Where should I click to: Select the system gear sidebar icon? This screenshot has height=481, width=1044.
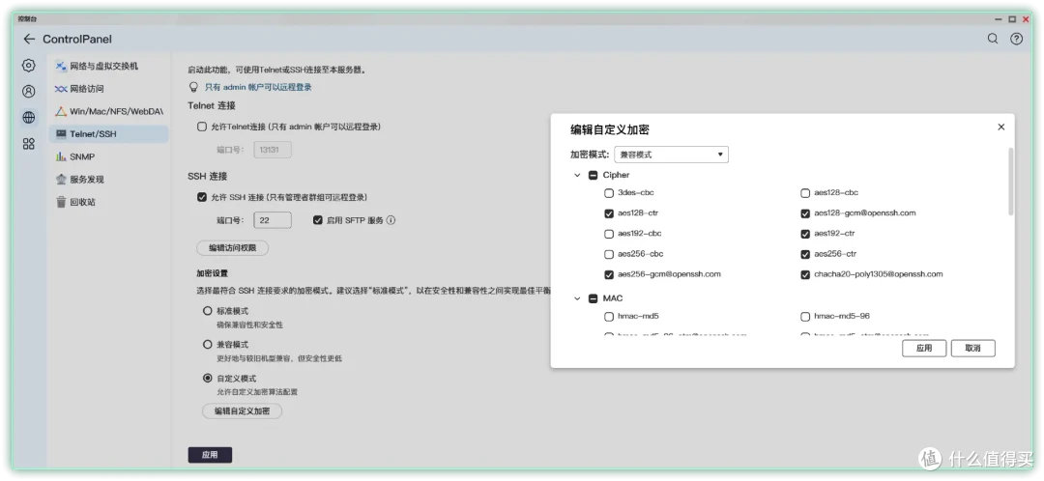point(29,66)
